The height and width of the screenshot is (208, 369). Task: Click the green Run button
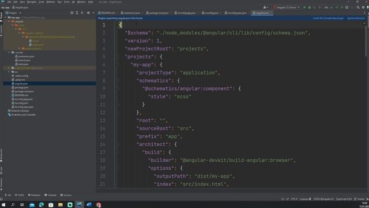tap(304, 8)
